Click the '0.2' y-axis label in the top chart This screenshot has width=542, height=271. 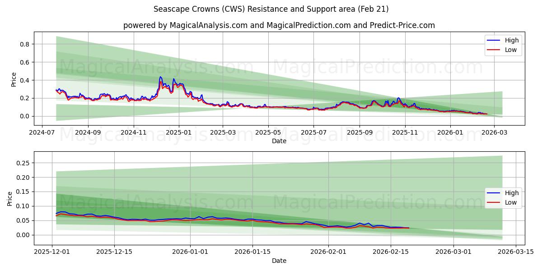(x=24, y=98)
